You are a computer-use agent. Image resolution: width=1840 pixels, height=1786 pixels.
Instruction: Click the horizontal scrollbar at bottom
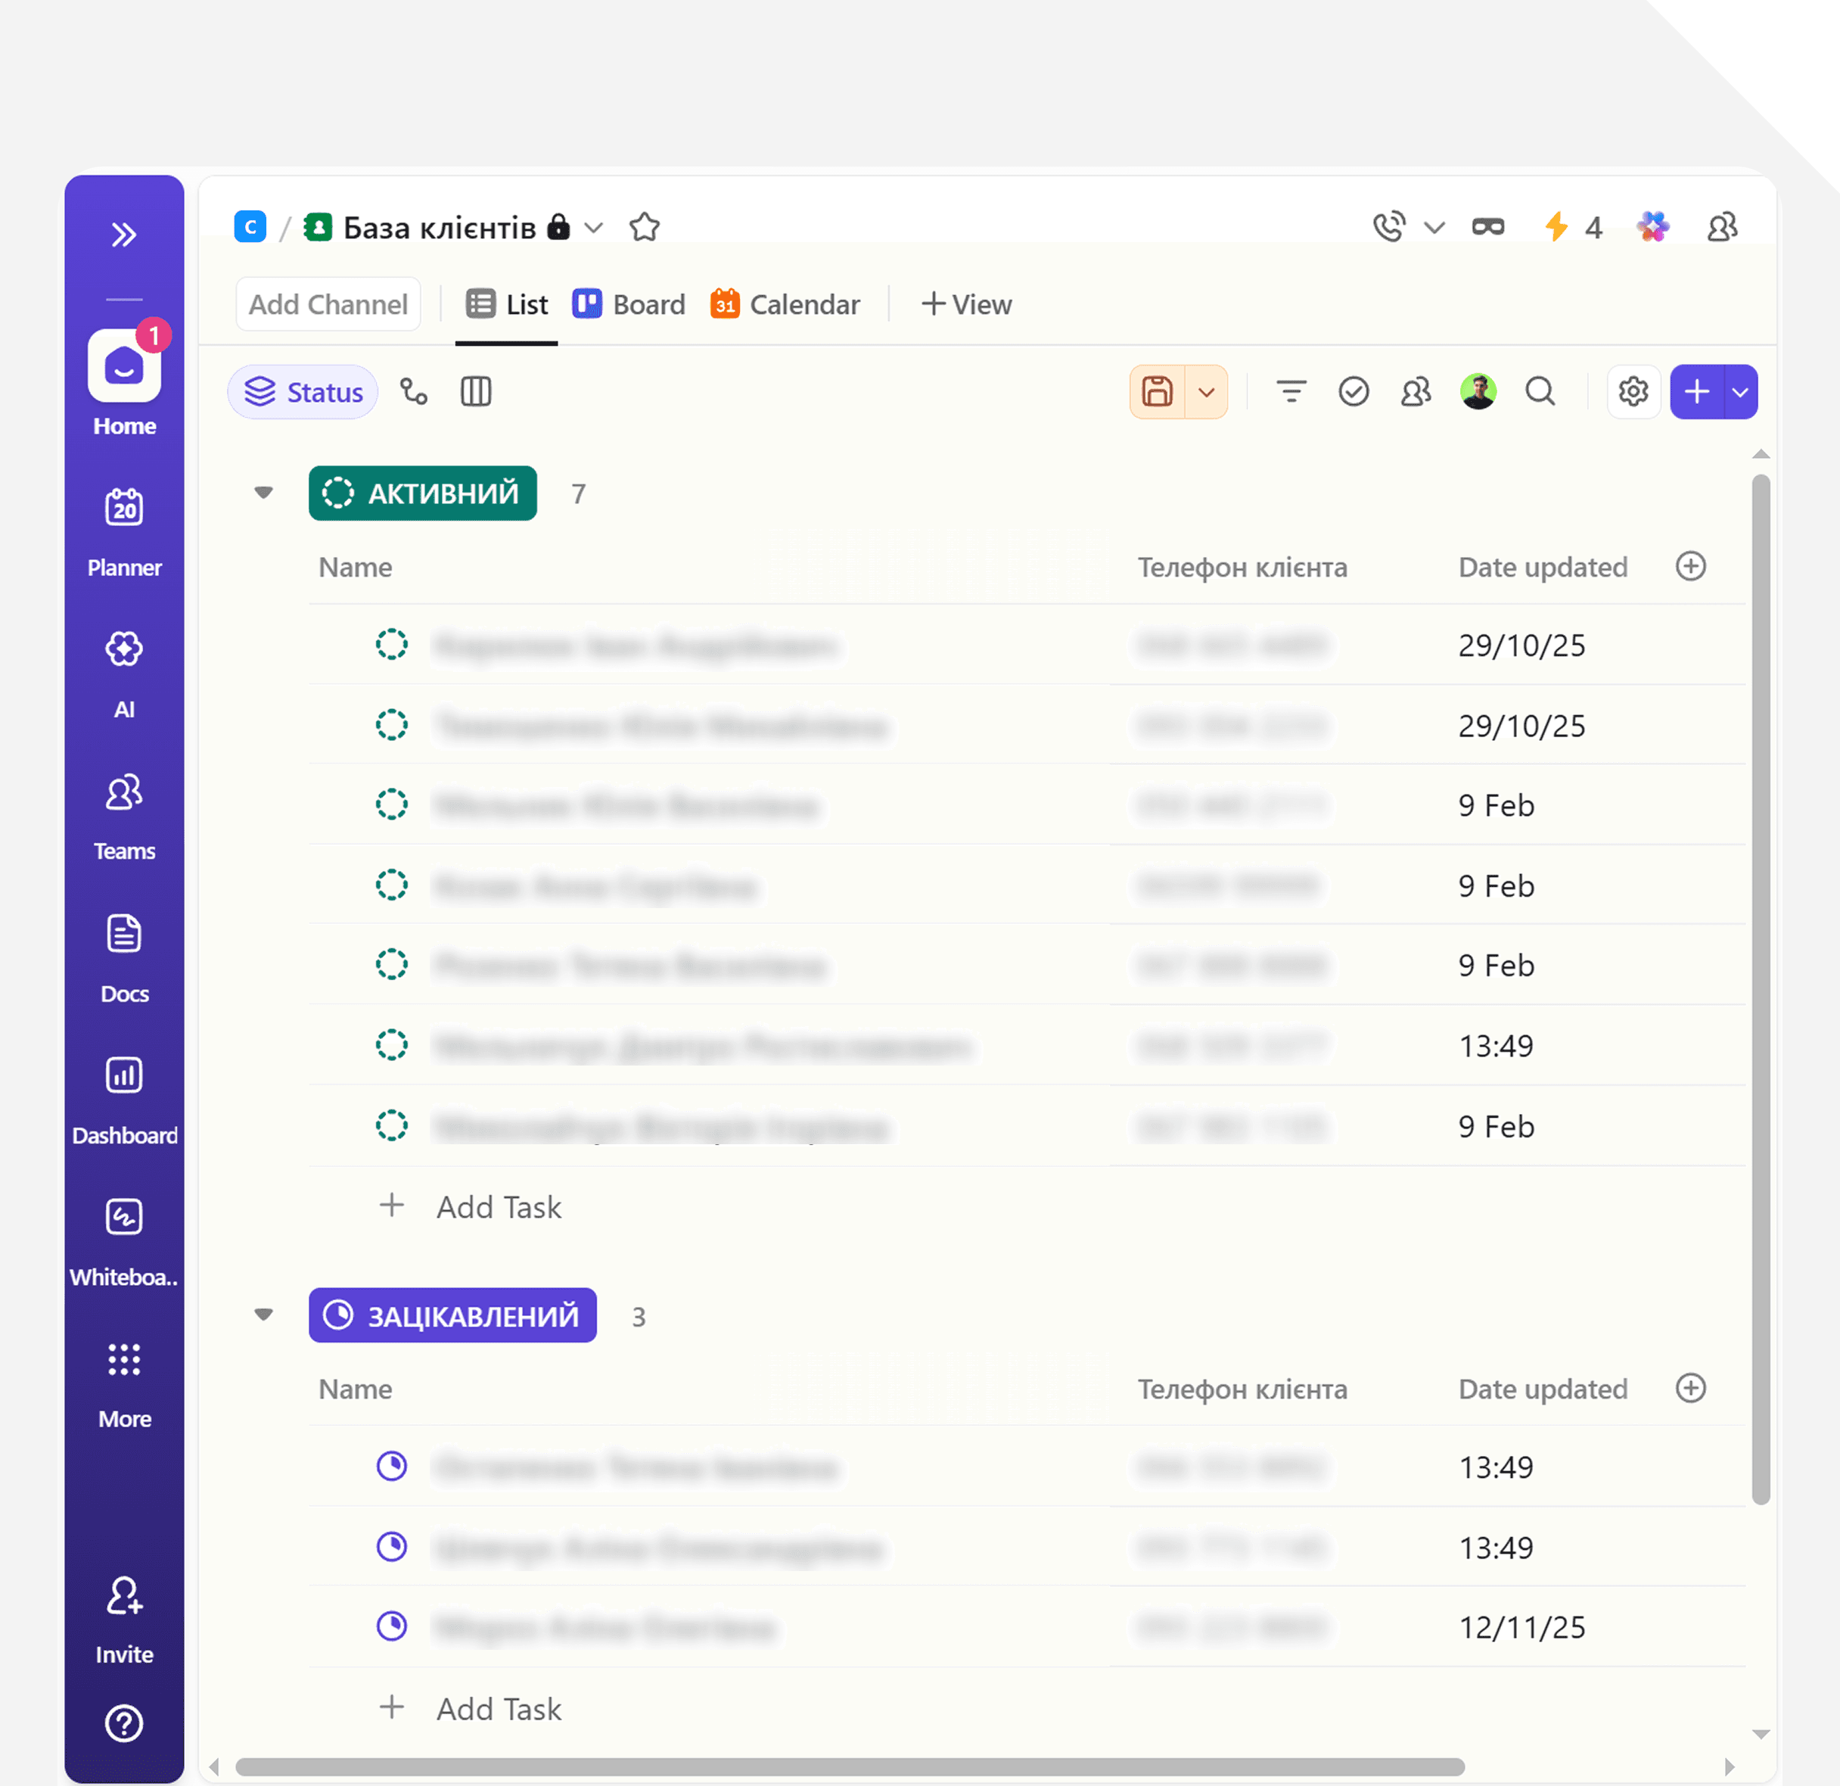[849, 1766]
